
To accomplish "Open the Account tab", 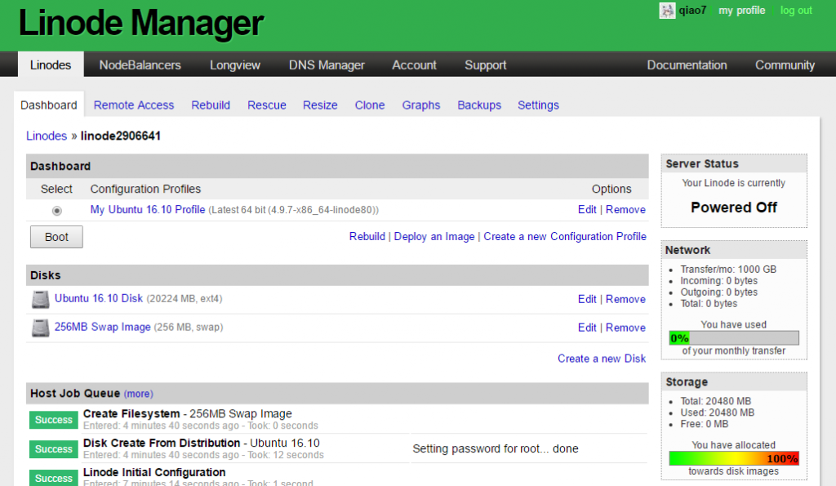I will (x=414, y=65).
